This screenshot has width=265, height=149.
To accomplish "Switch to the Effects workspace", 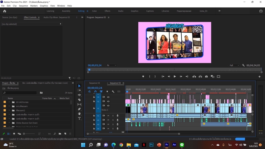I will [107, 11].
